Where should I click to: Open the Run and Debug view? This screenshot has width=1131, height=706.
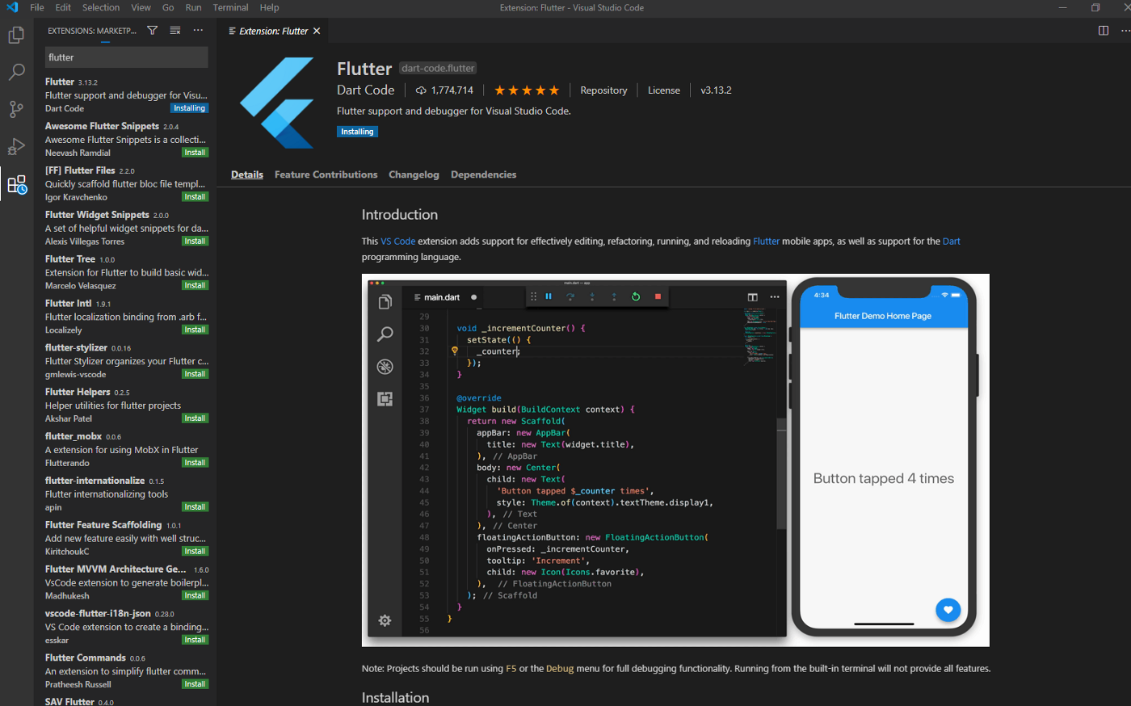click(16, 146)
